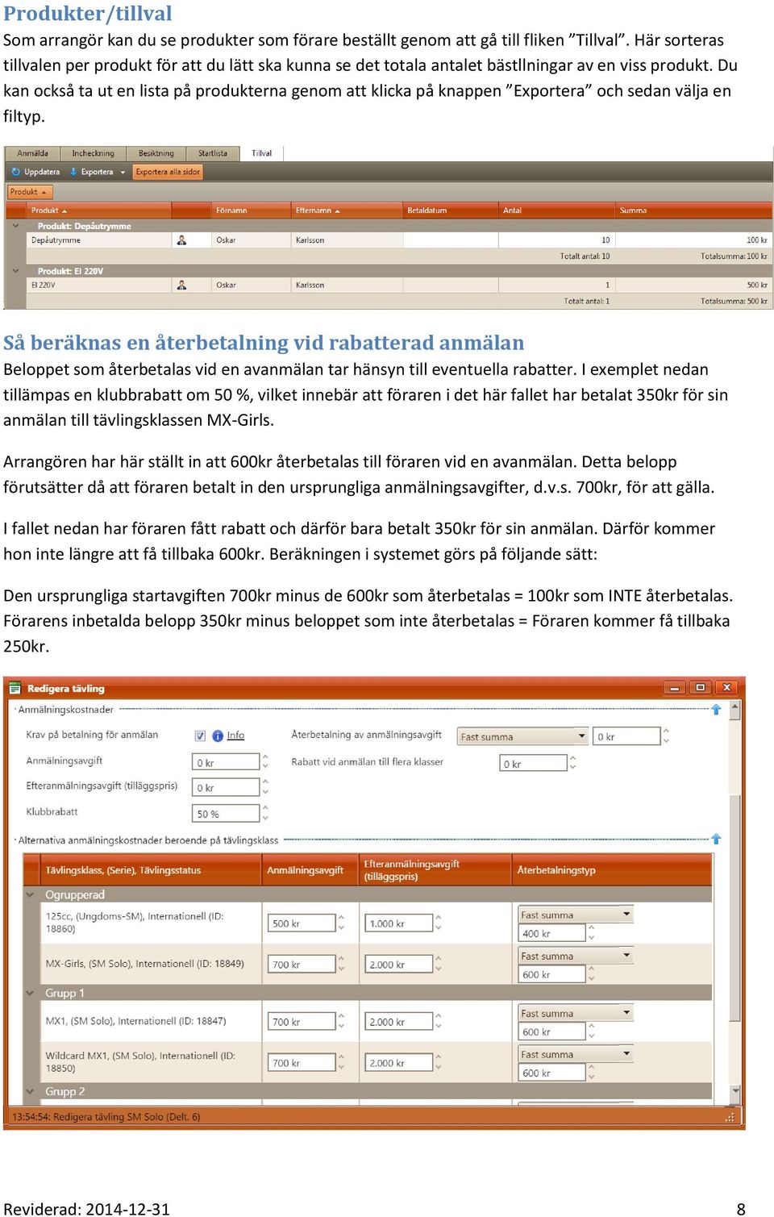Click the Produkt grouping chip

coord(30,192)
